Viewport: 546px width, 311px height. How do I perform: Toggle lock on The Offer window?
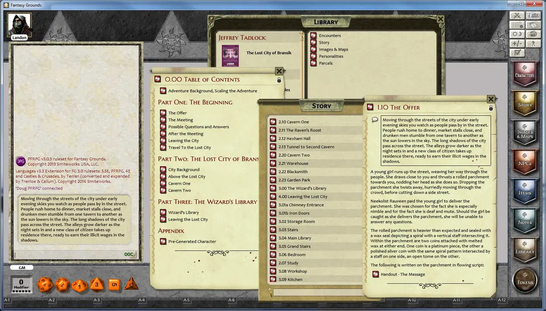(491, 108)
